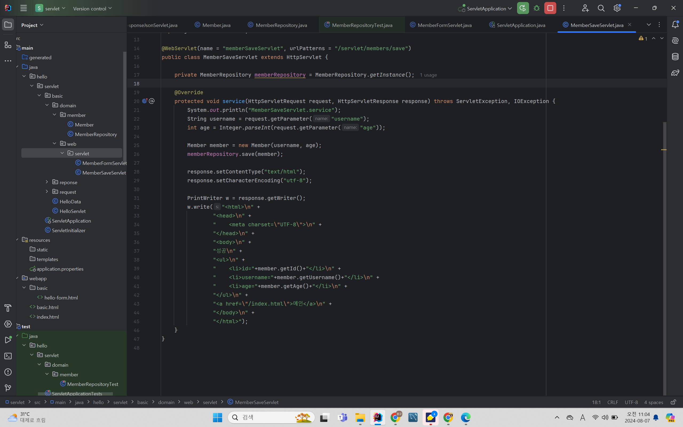Screen dimensions: 683x427
Task: Open the Notifications bell panel
Action: 675,25
